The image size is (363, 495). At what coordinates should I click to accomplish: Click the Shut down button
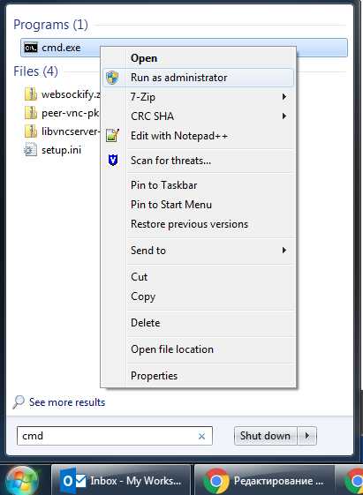pos(265,436)
